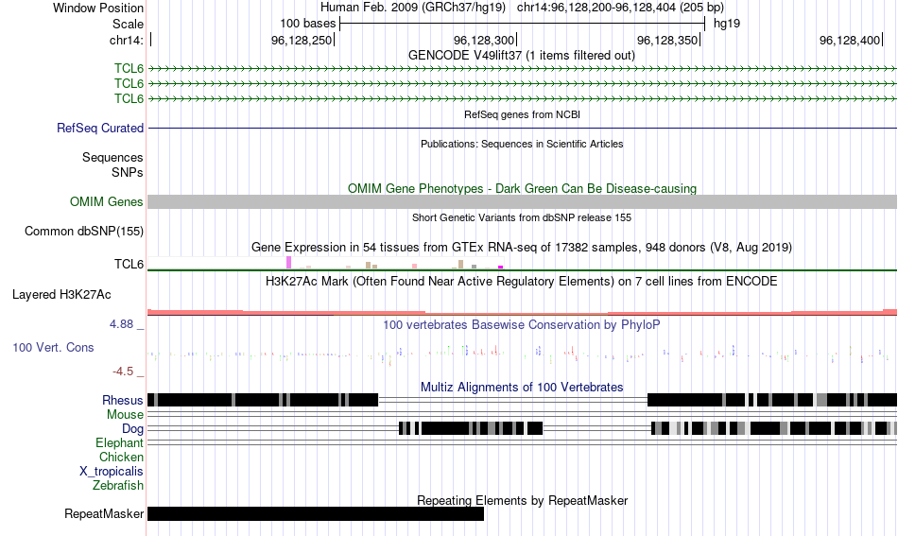This screenshot has width=898, height=536.
Task: Open the GENCODE V49lift37 track title
Action: pos(521,56)
